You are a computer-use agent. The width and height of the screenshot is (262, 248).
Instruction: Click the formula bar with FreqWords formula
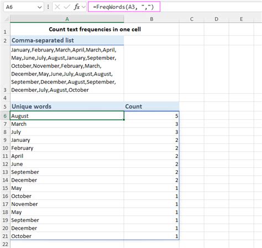[124, 7]
